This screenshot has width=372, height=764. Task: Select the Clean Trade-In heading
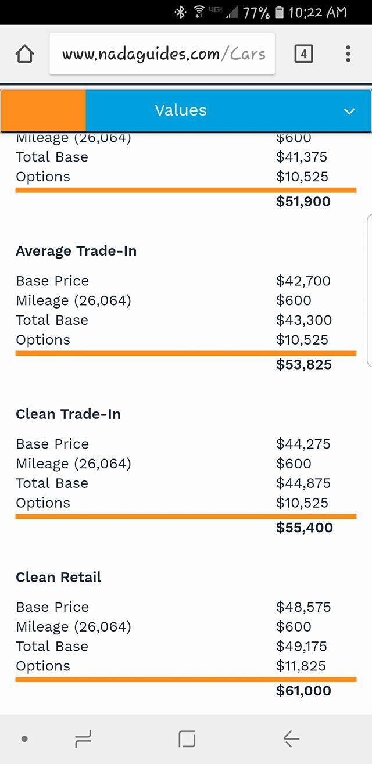coord(69,414)
